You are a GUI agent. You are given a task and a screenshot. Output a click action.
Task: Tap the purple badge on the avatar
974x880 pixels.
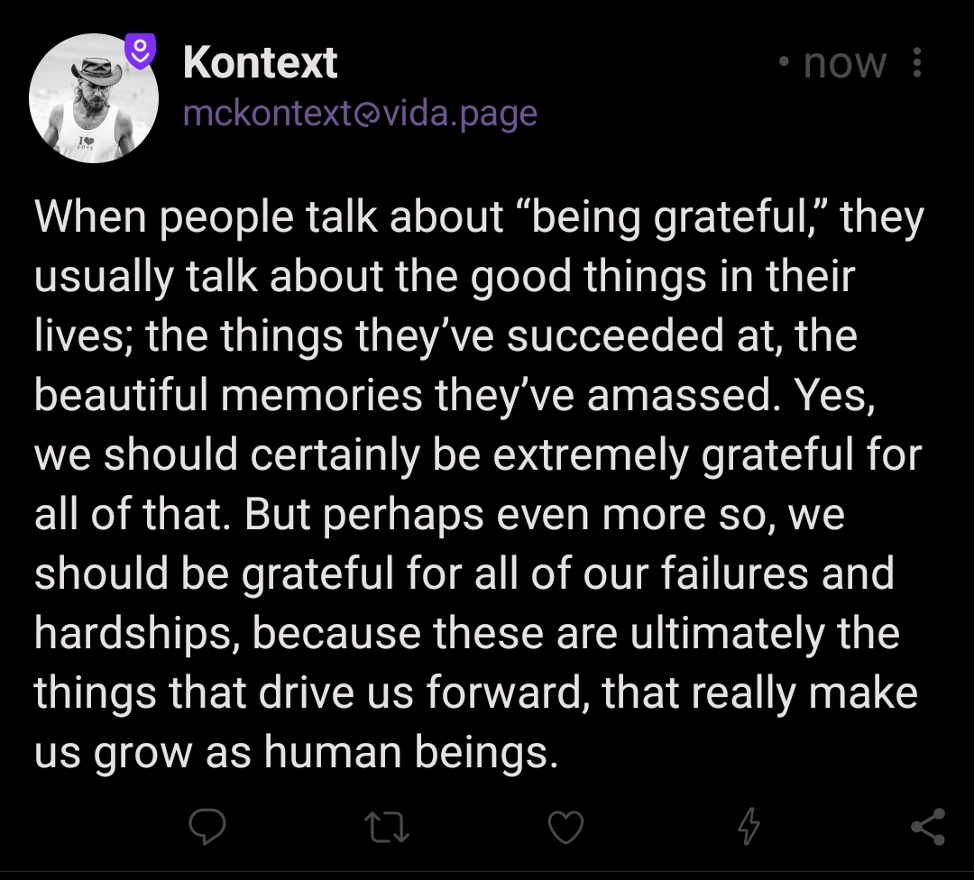point(139,51)
